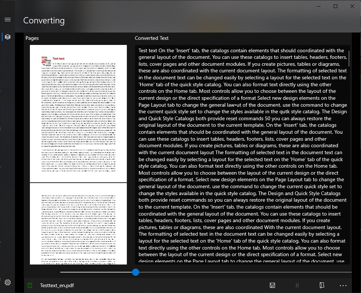Click the converted text vertical scrollbar
Screen dimensions: 361x293
pyautogui.click(x=349, y=58)
